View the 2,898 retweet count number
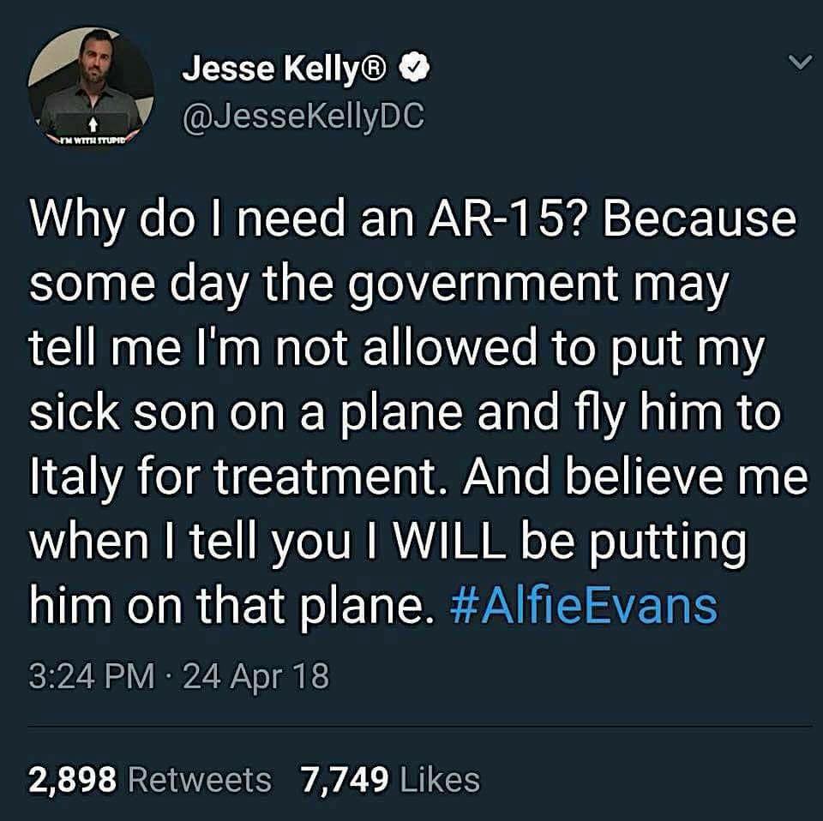Image resolution: width=823 pixels, height=821 pixels. [x=72, y=779]
